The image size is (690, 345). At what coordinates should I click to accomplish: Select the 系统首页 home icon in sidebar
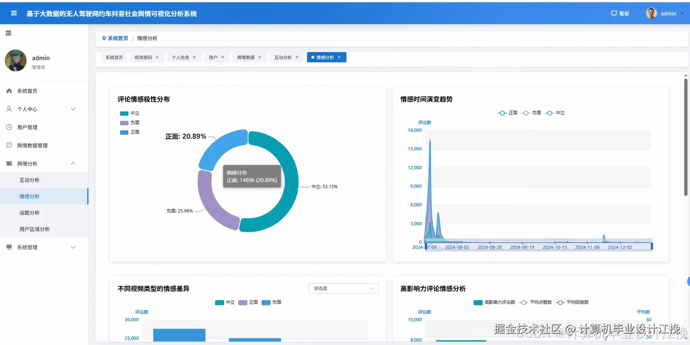click(x=9, y=91)
